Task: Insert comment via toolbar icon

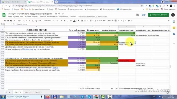Action: 113,21
